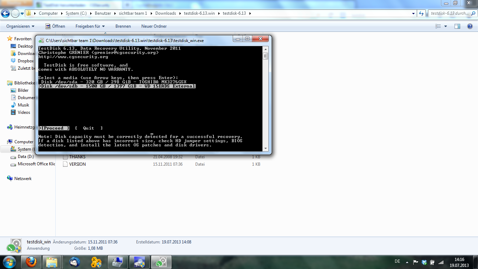478x269 pixels.
Task: Click System (C:) in the address breadcrumb
Action: tap(76, 13)
